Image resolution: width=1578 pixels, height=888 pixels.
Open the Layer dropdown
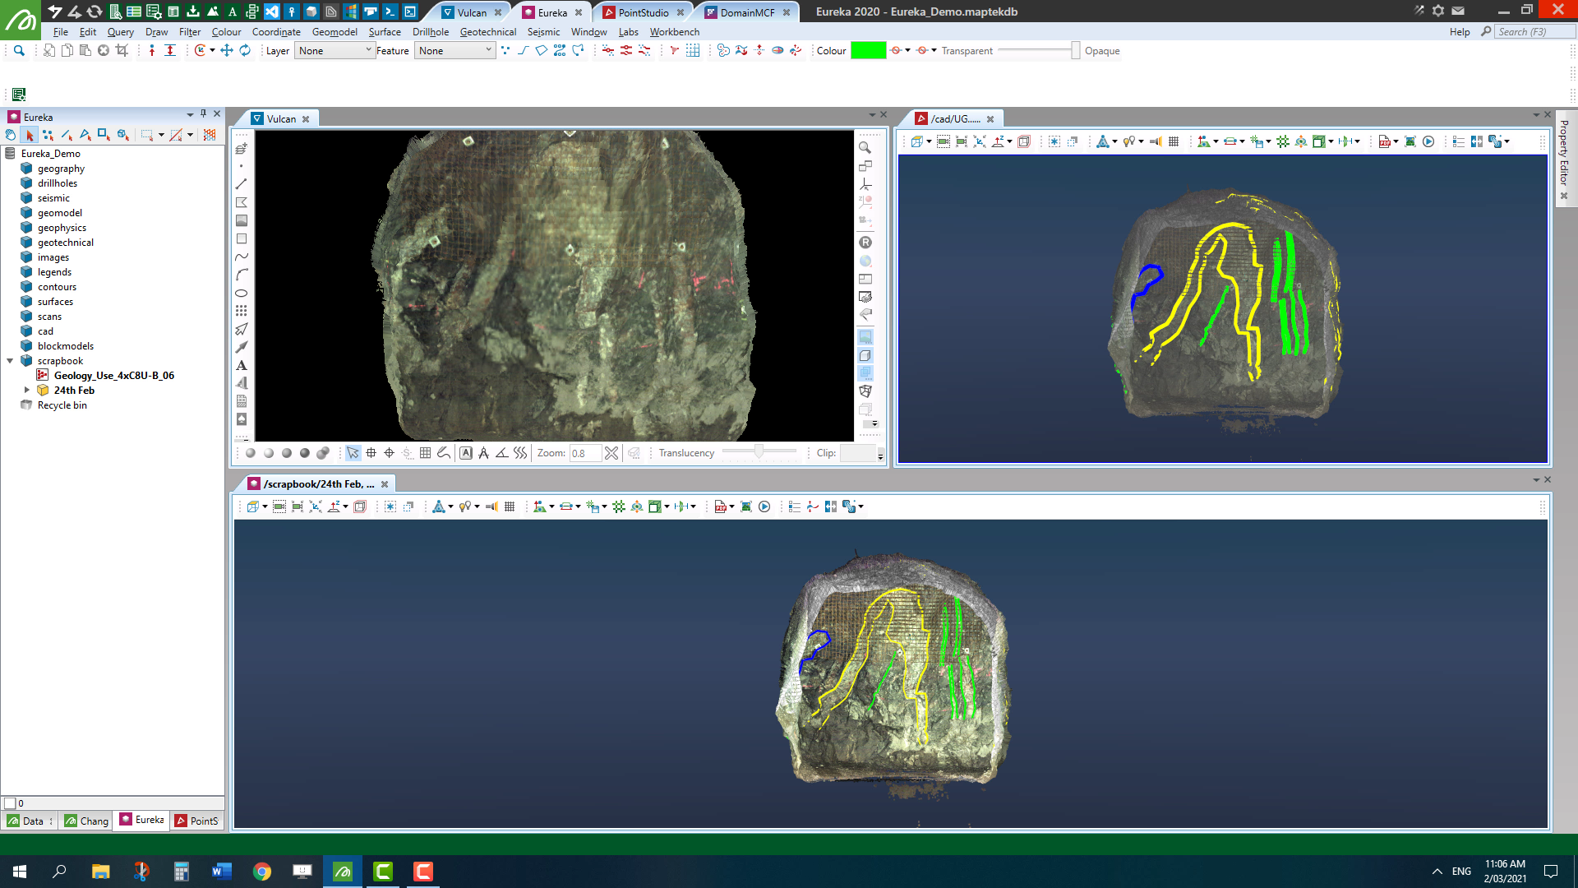(x=335, y=50)
